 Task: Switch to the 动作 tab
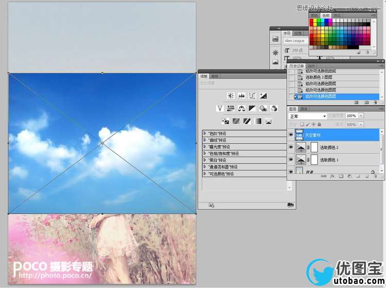tap(311, 66)
